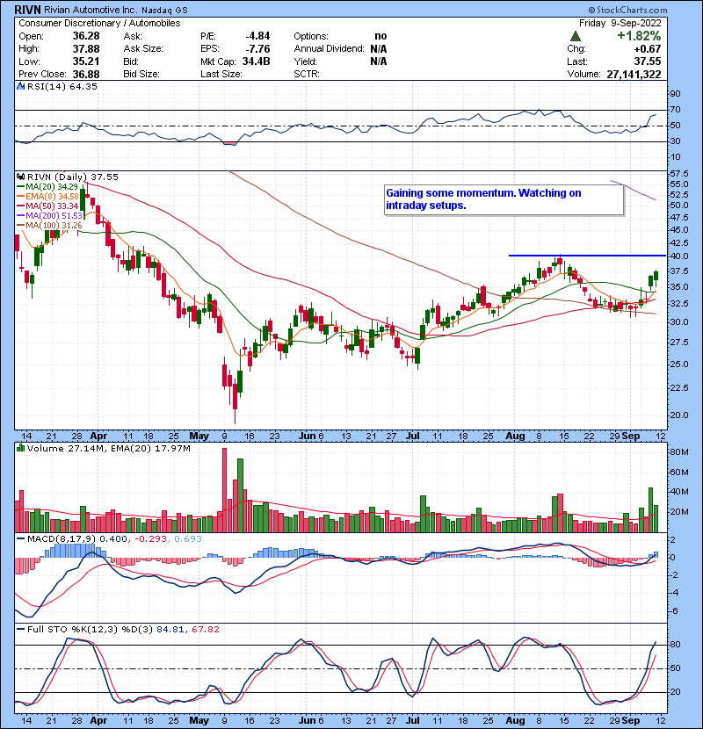The height and width of the screenshot is (729, 703).
Task: Click the MA(200) 51.53 legend entry
Action: tap(50, 216)
